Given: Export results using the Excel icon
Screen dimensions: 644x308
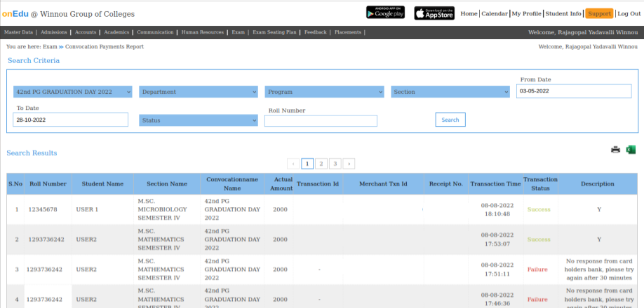Looking at the screenshot, I should [631, 149].
